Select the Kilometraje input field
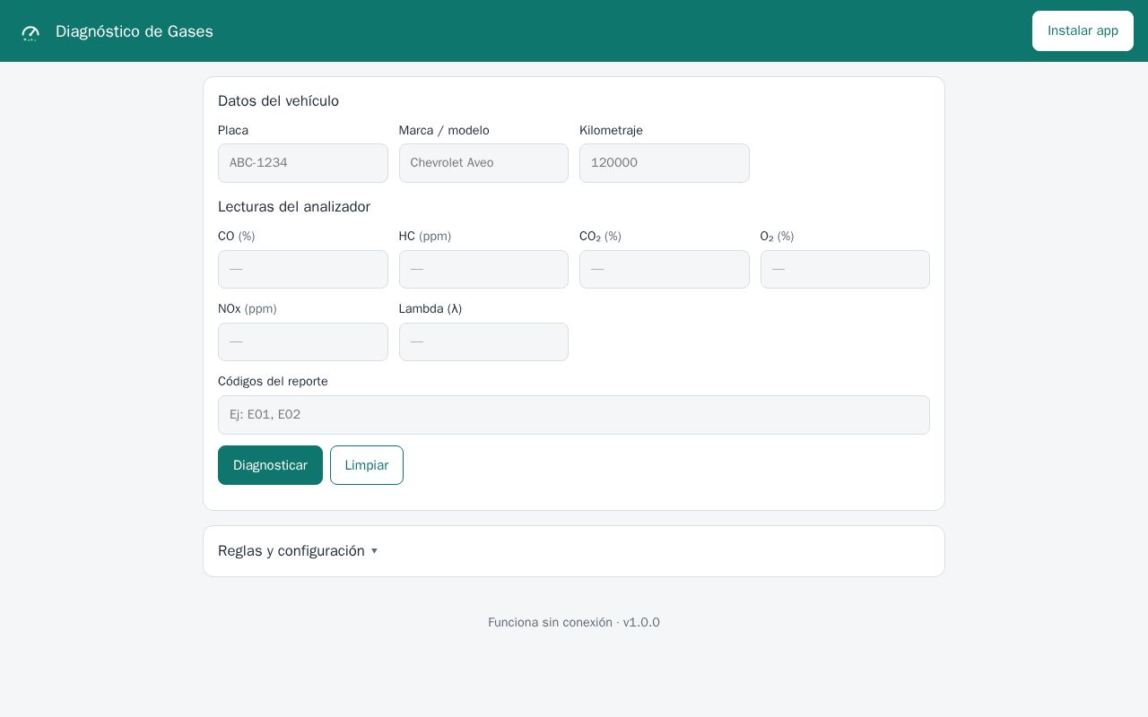 pyautogui.click(x=665, y=163)
